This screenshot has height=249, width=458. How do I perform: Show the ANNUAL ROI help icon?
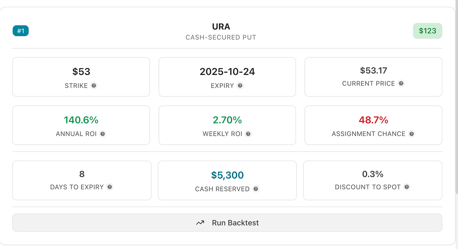103,134
